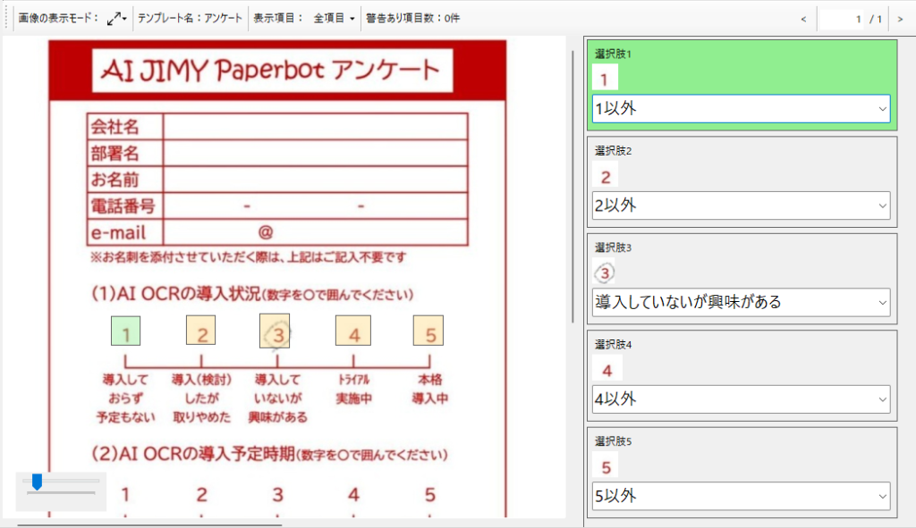Click the 選択肢5 cropped image thumbnail

(x=606, y=466)
